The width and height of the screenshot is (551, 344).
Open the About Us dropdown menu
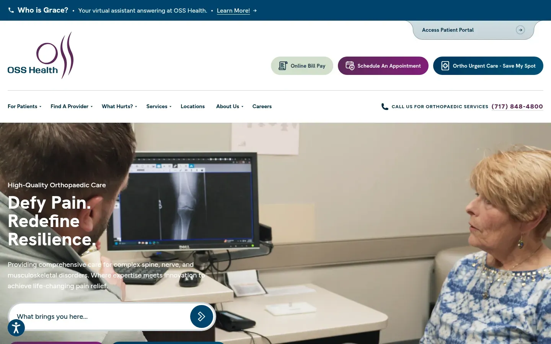pos(230,106)
